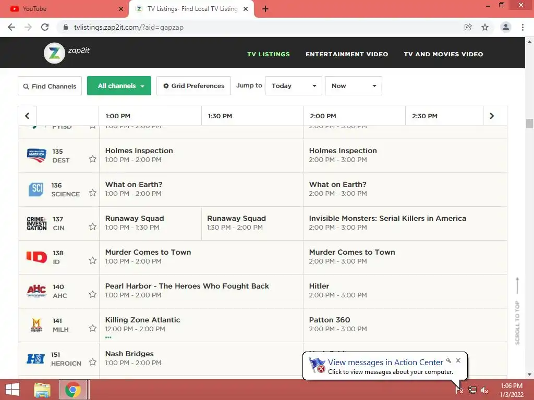Show earlier times with left arrow
This screenshot has height=400, width=534.
(27, 116)
